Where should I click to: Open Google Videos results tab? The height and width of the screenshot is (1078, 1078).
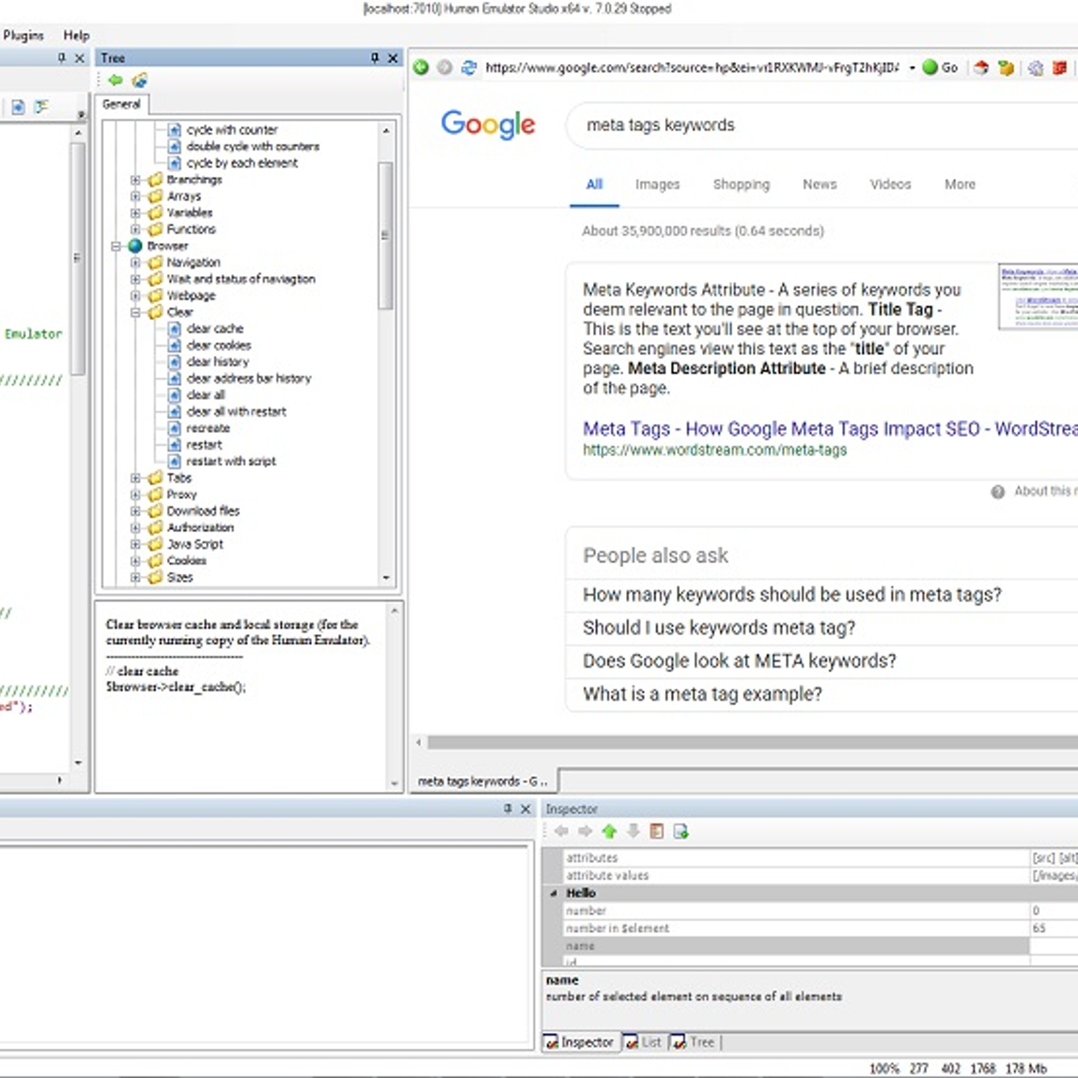[x=890, y=184]
